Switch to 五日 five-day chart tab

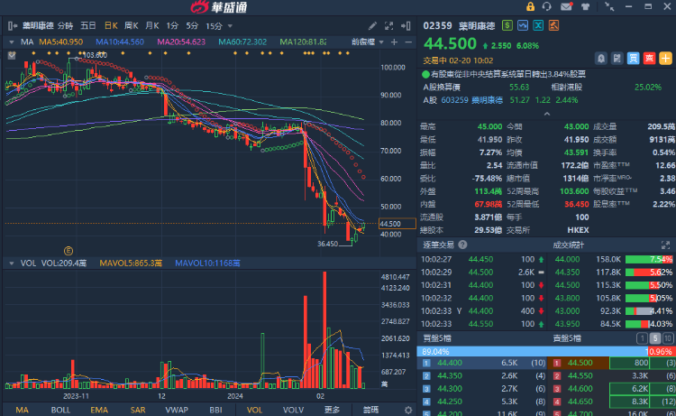click(x=88, y=26)
